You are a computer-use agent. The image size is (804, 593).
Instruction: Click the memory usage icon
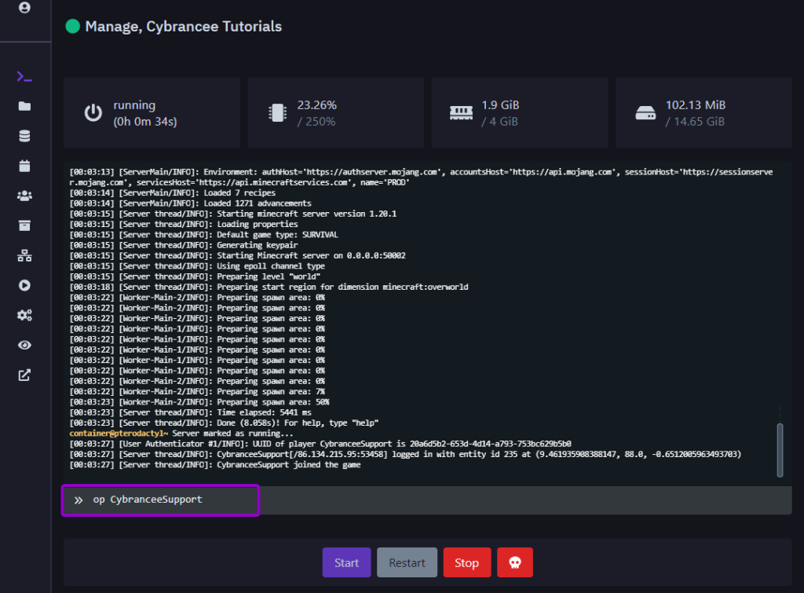(460, 112)
